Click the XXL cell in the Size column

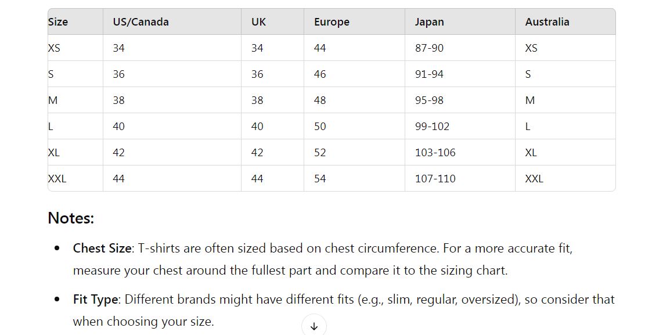57,179
